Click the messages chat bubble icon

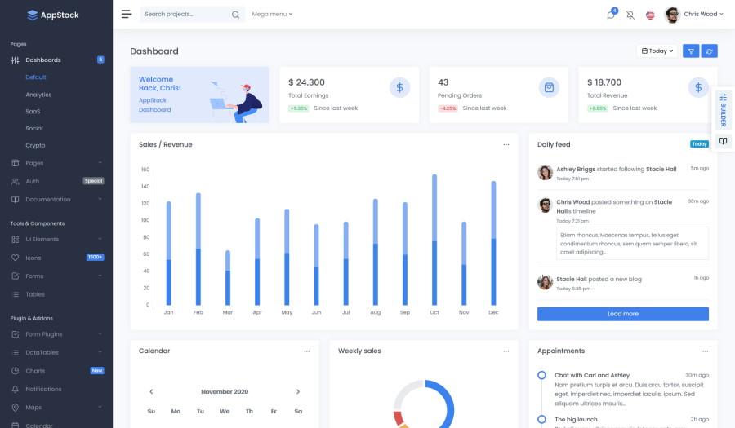click(610, 15)
